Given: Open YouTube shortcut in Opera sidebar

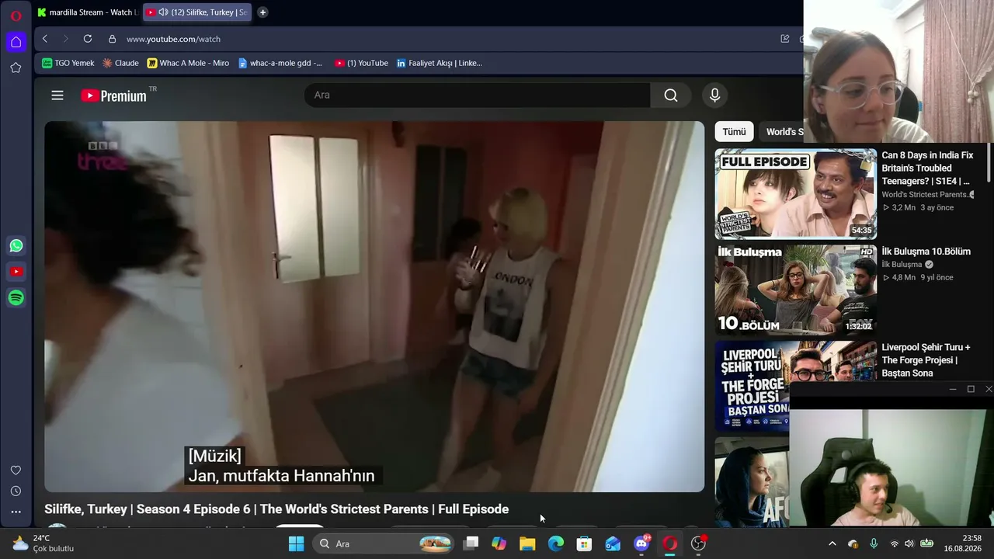Looking at the screenshot, I should [16, 272].
